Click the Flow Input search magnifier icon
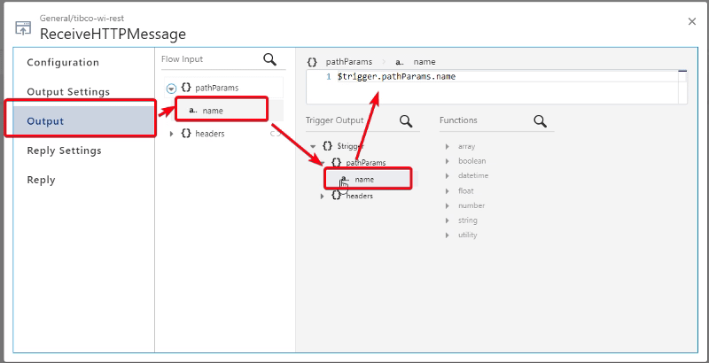This screenshot has height=363, width=709. tap(270, 60)
